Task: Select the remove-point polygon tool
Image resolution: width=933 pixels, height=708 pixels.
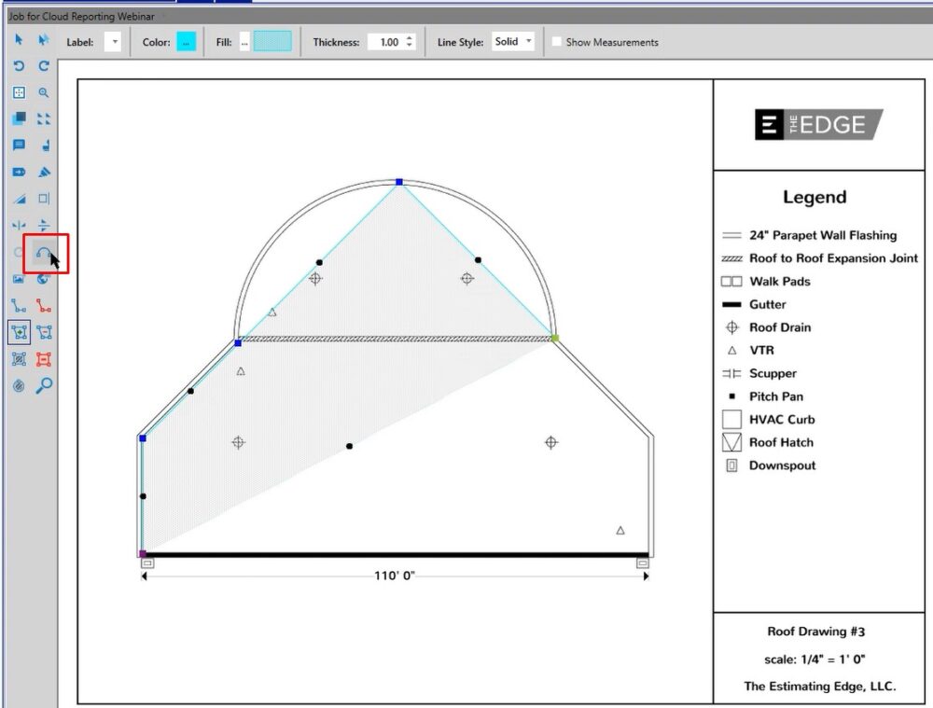Action: coord(42,332)
